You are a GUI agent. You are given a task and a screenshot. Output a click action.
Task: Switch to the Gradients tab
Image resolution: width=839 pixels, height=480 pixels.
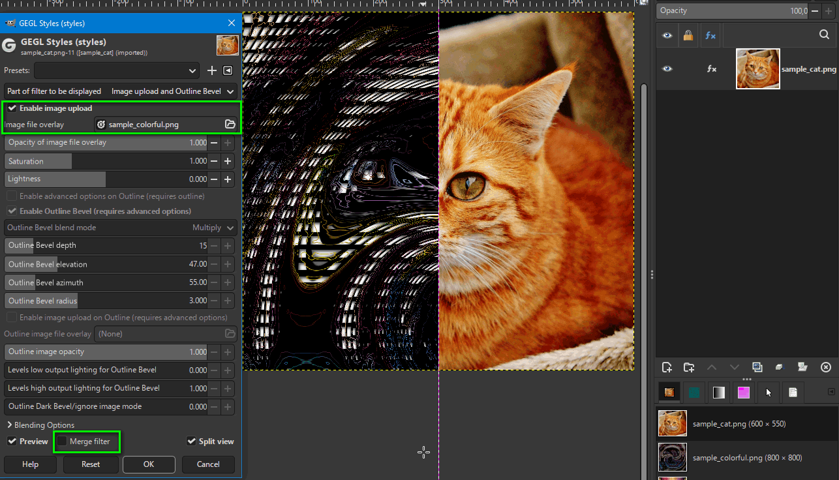[x=718, y=392]
